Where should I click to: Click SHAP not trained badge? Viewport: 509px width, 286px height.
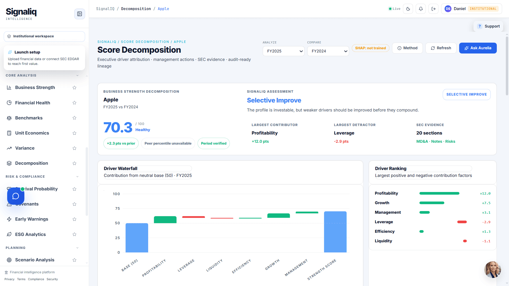pos(370,48)
